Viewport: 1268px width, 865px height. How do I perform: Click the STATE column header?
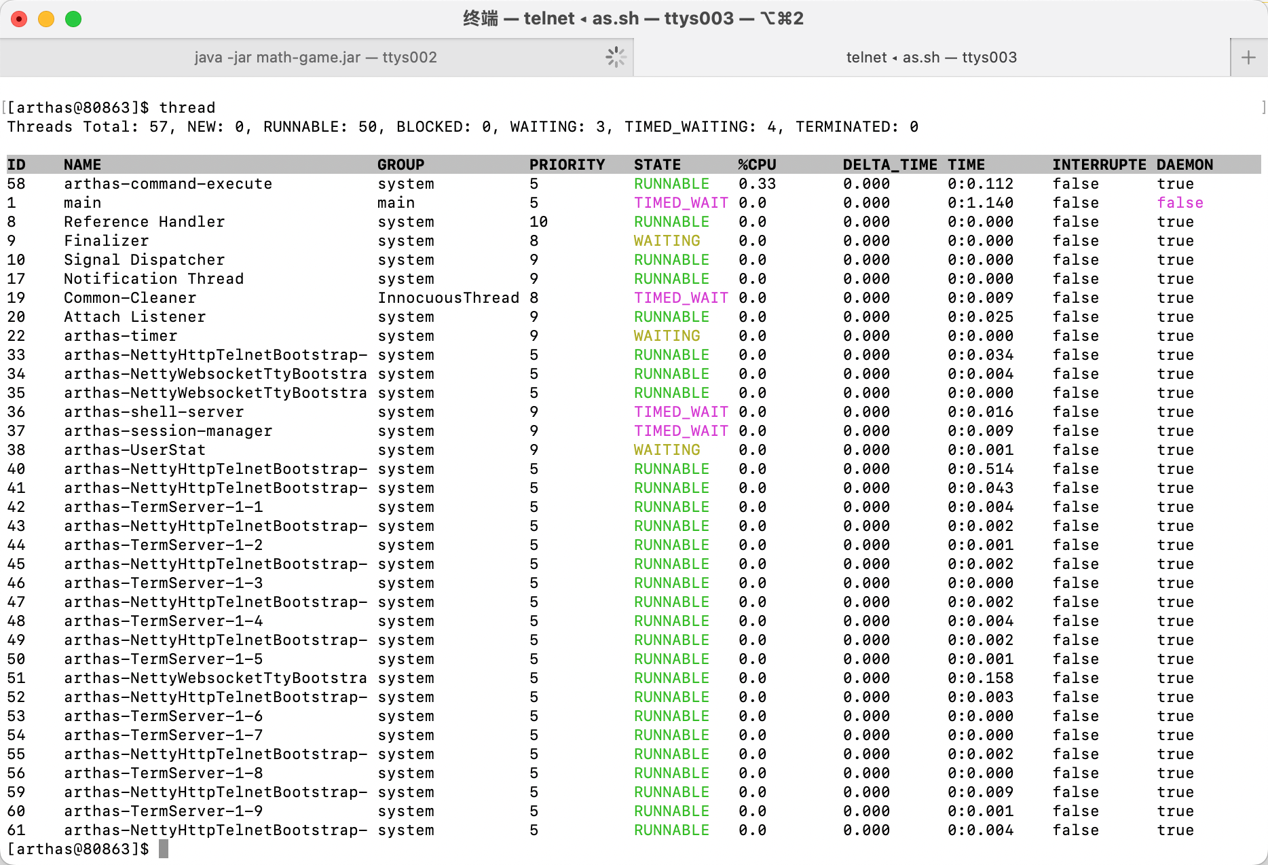(x=657, y=164)
